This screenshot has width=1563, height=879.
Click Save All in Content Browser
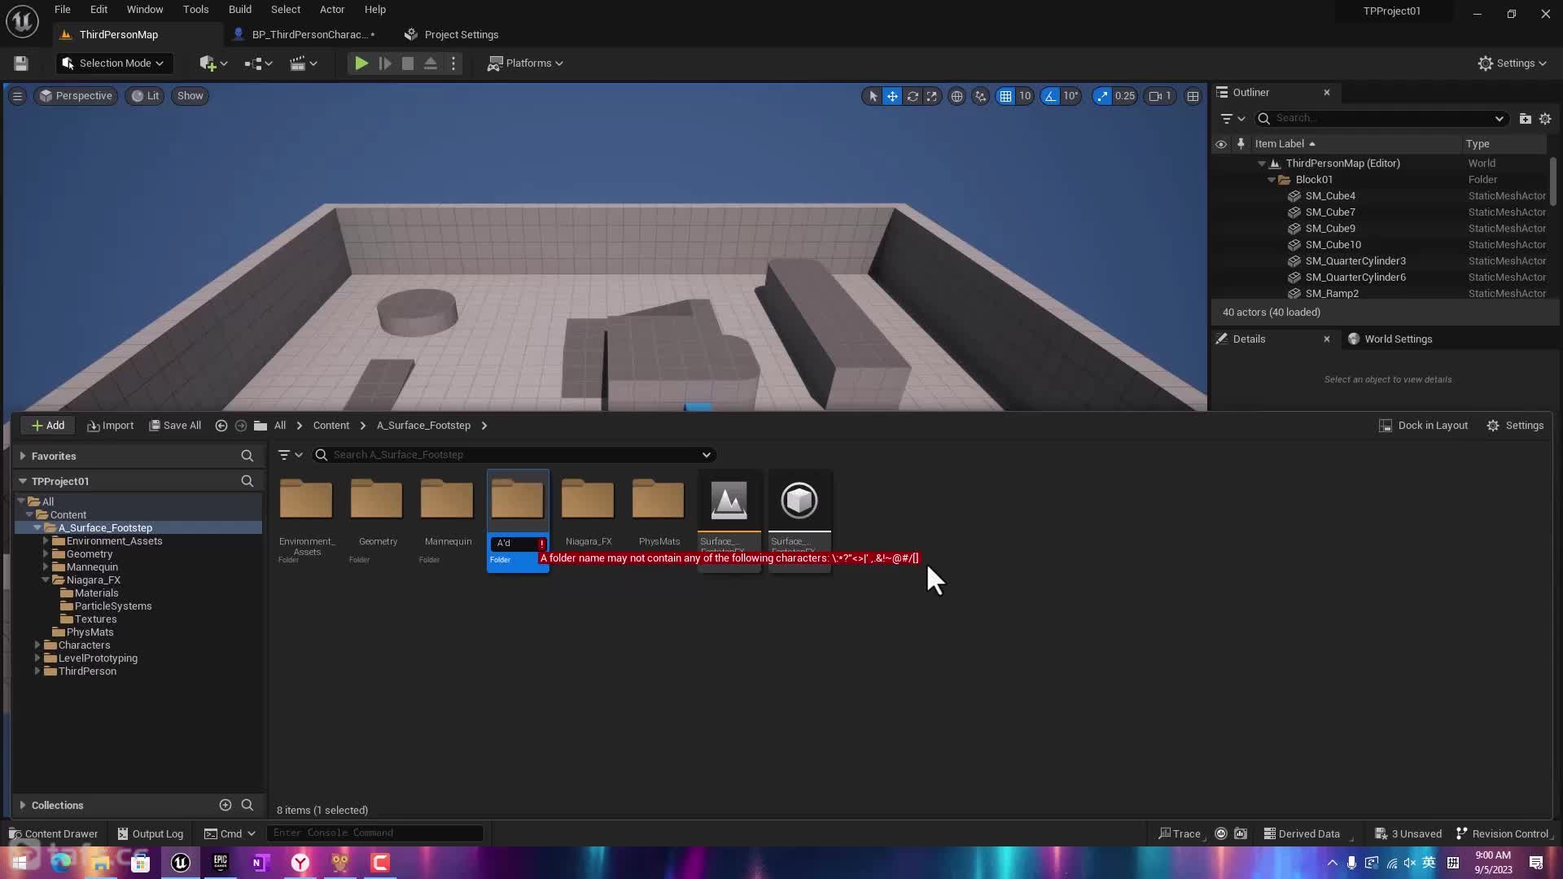pos(175,426)
